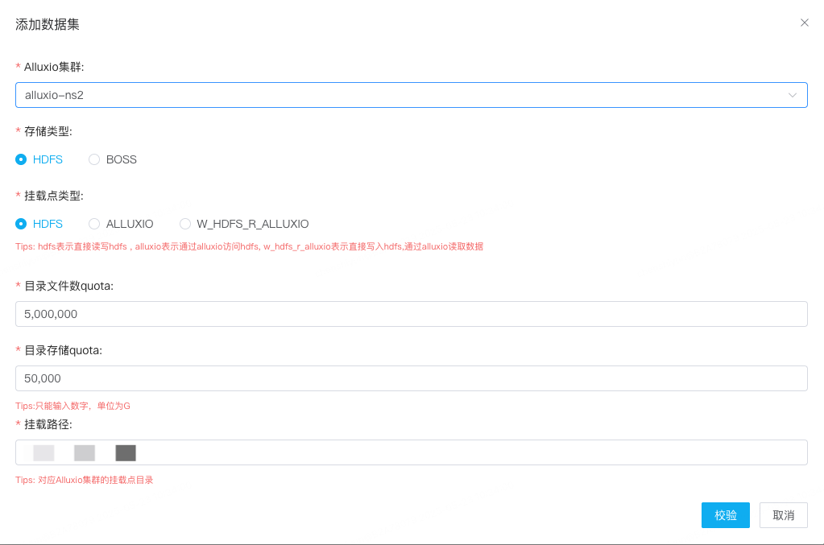Image resolution: width=824 pixels, height=545 pixels.
Task: Click the tip 对应Alluxio集群的挂载点目录
Action: coord(84,480)
